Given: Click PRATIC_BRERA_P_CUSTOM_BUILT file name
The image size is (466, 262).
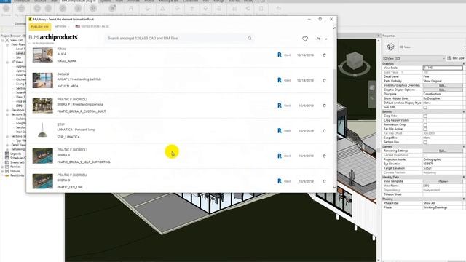Looking at the screenshot, I should pyautogui.click(x=82, y=111).
